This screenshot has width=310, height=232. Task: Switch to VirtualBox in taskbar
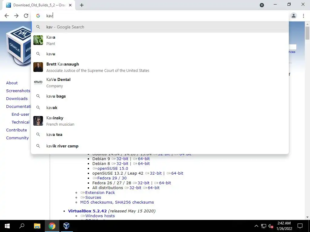pyautogui.click(x=66, y=226)
